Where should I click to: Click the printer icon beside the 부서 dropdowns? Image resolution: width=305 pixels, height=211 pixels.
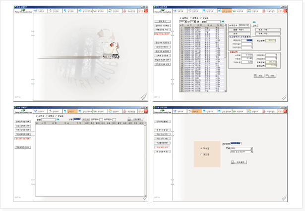click(x=239, y=162)
